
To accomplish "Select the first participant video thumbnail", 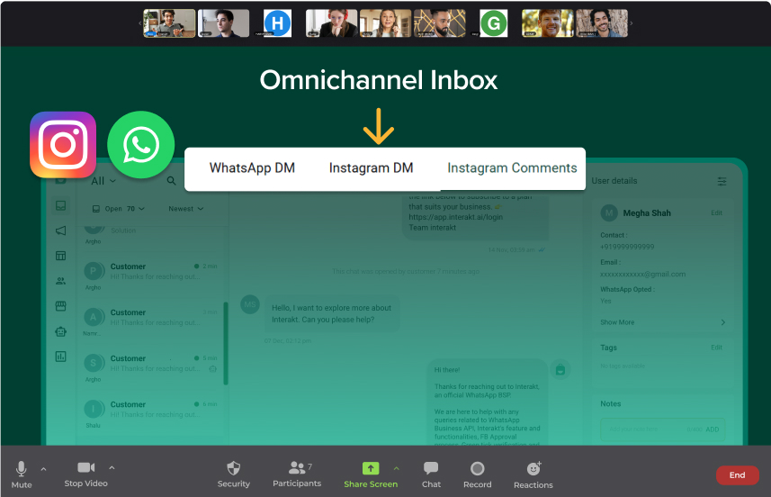I will [169, 23].
